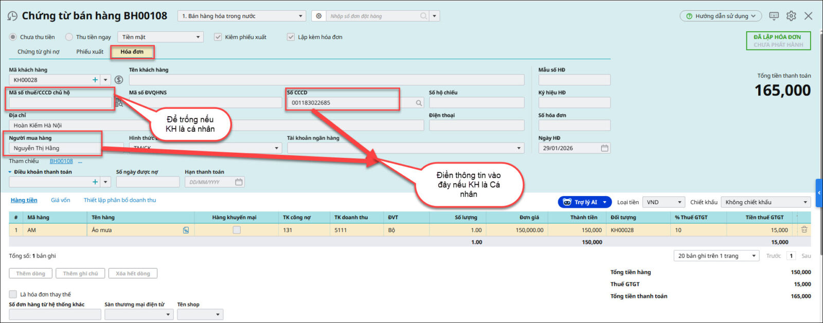Open the on-screen keyboard shortcuts icon
Image resolution: width=823 pixels, height=323 pixels.
pos(774,16)
